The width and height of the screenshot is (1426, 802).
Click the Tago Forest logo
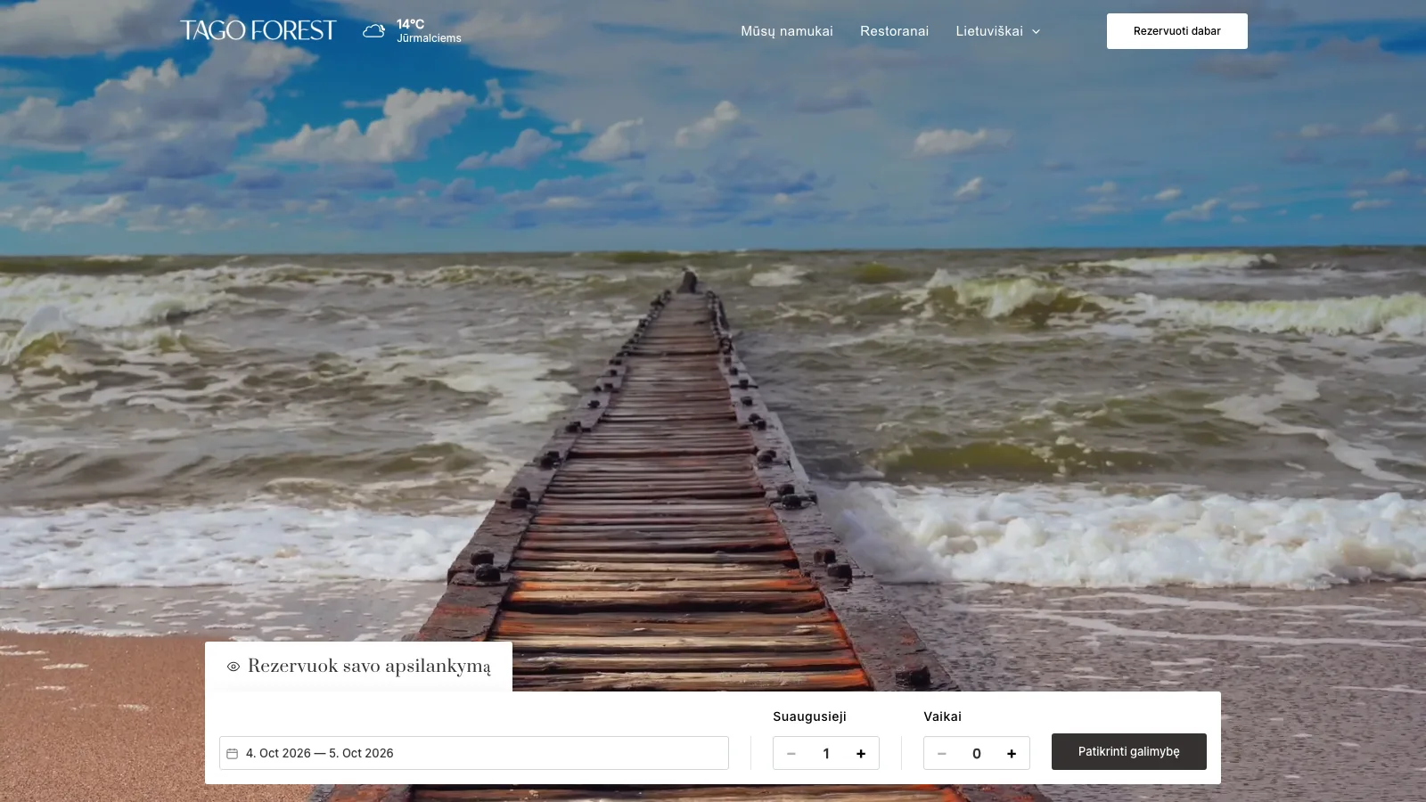pos(258,30)
